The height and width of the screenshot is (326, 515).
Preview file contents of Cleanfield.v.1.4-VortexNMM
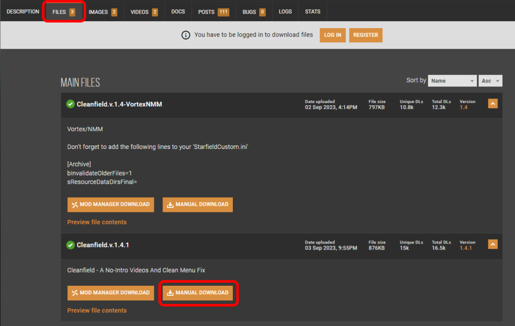tap(97, 222)
